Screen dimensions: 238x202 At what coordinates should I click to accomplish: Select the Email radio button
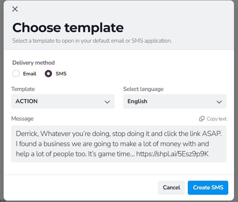click(x=16, y=74)
